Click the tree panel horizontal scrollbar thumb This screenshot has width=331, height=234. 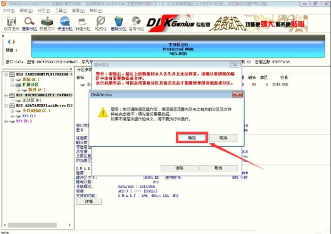pyautogui.click(x=32, y=225)
